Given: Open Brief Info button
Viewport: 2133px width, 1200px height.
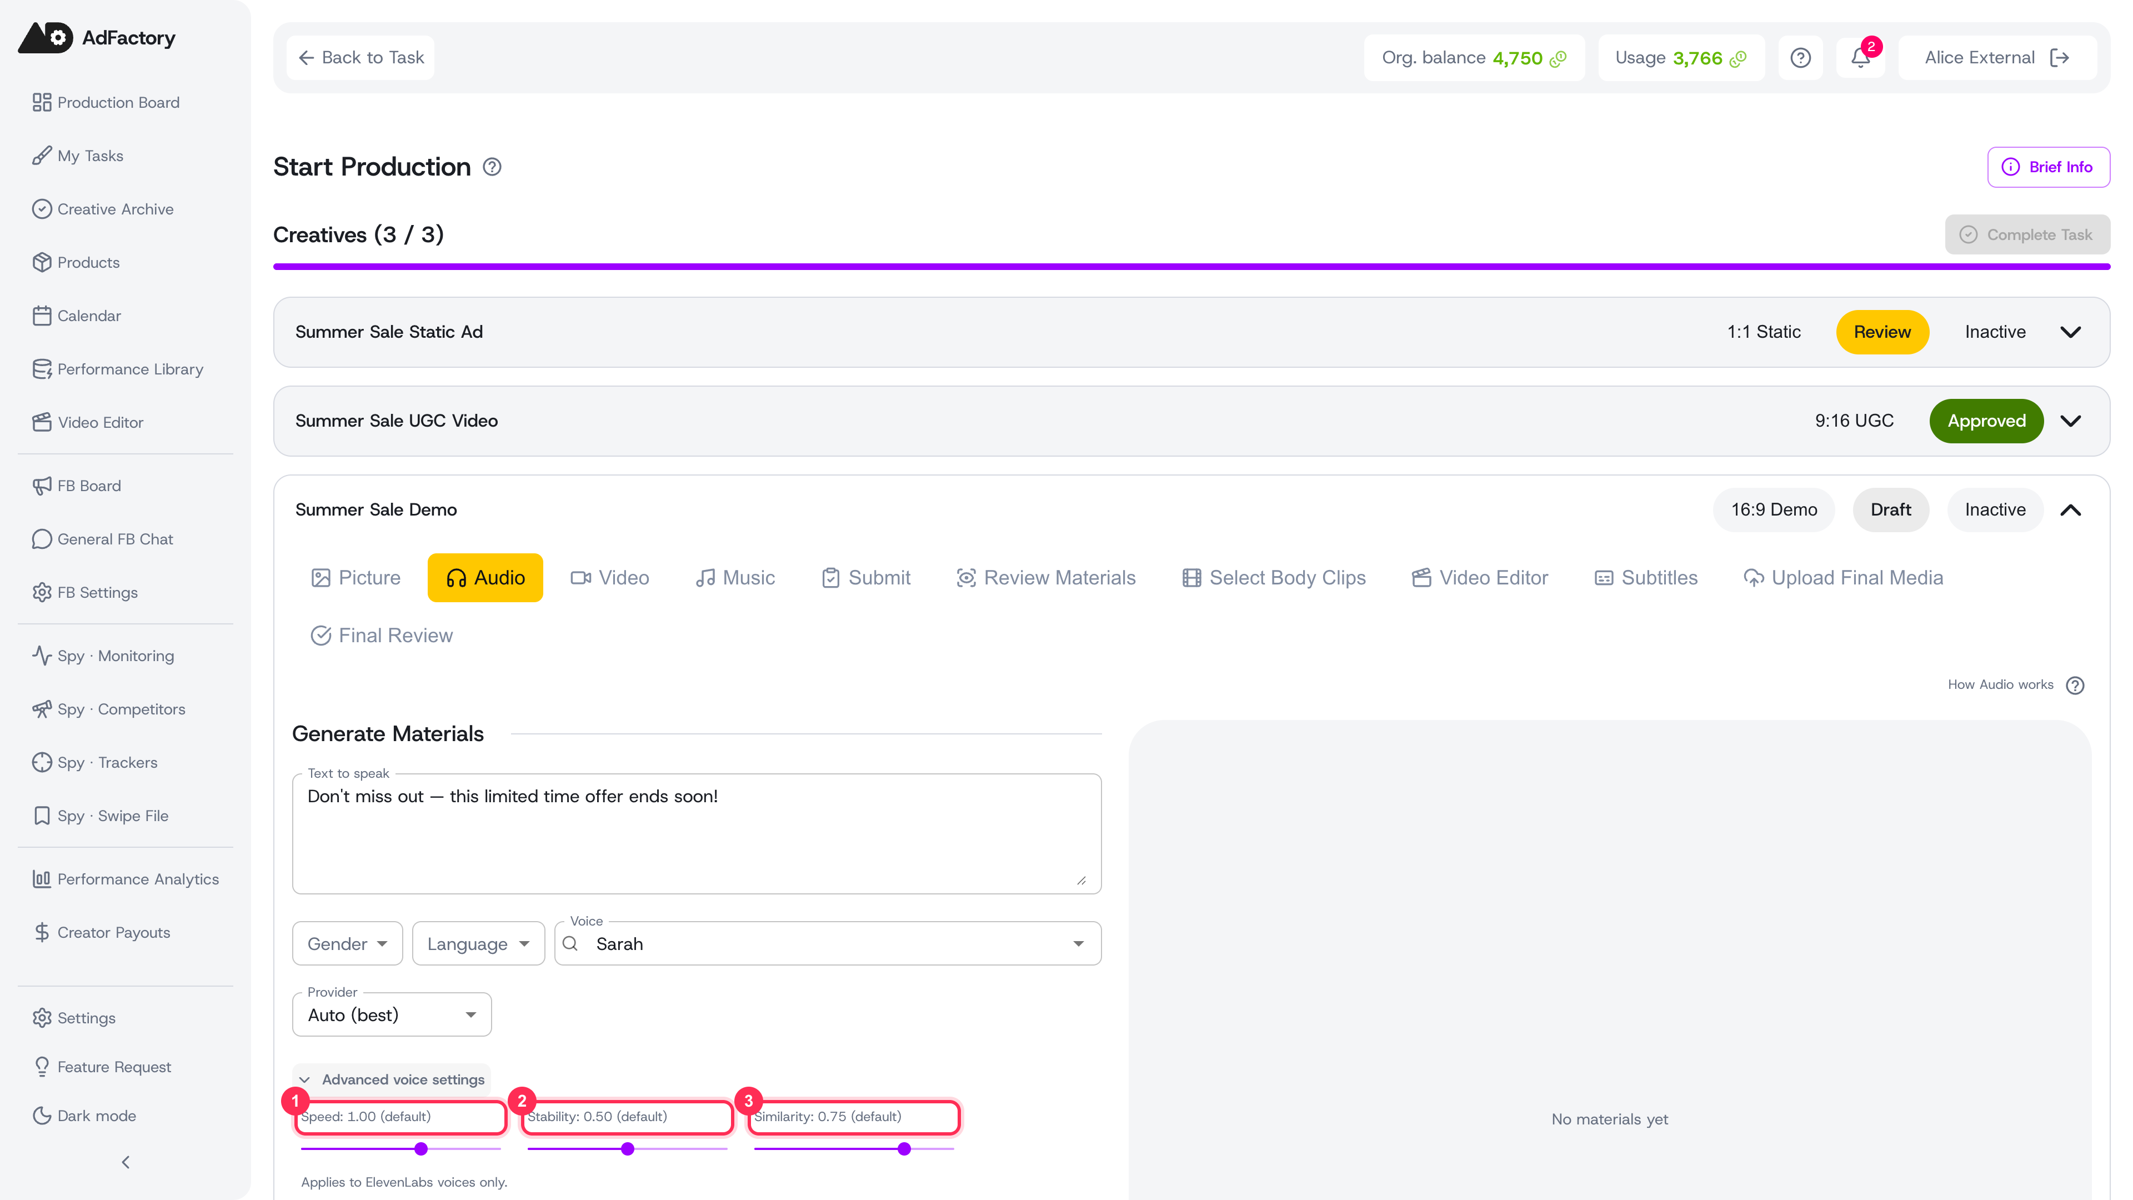Looking at the screenshot, I should tap(2047, 167).
